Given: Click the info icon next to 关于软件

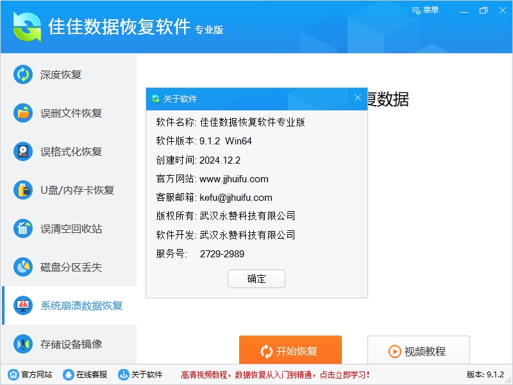Looking at the screenshot, I should [123, 374].
